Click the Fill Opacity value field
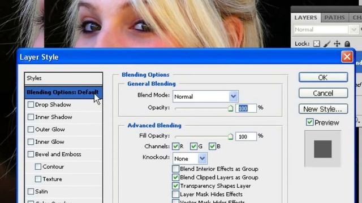This screenshot has width=362, height=203. [246, 136]
